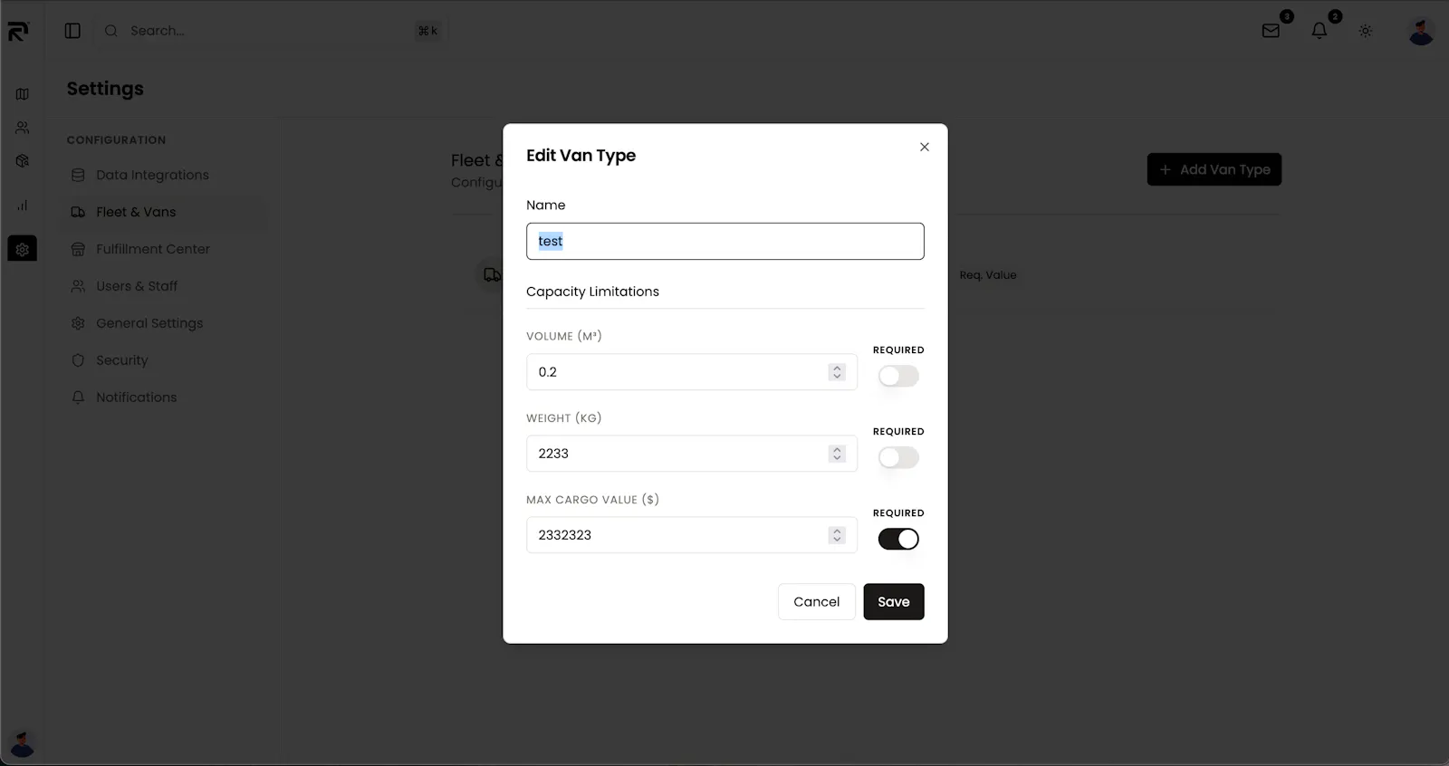Disable the Max Cargo Value required switch
This screenshot has height=766, width=1449.
pyautogui.click(x=898, y=539)
